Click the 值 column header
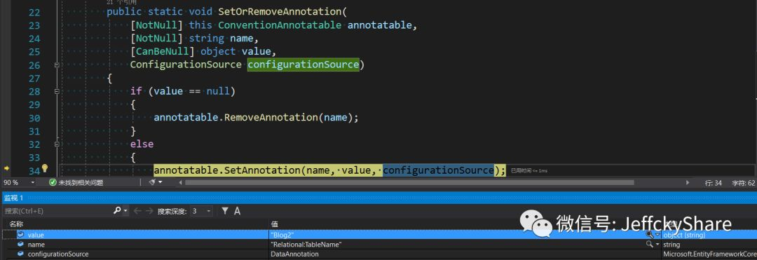Image resolution: width=757 pixels, height=260 pixels. (x=274, y=224)
